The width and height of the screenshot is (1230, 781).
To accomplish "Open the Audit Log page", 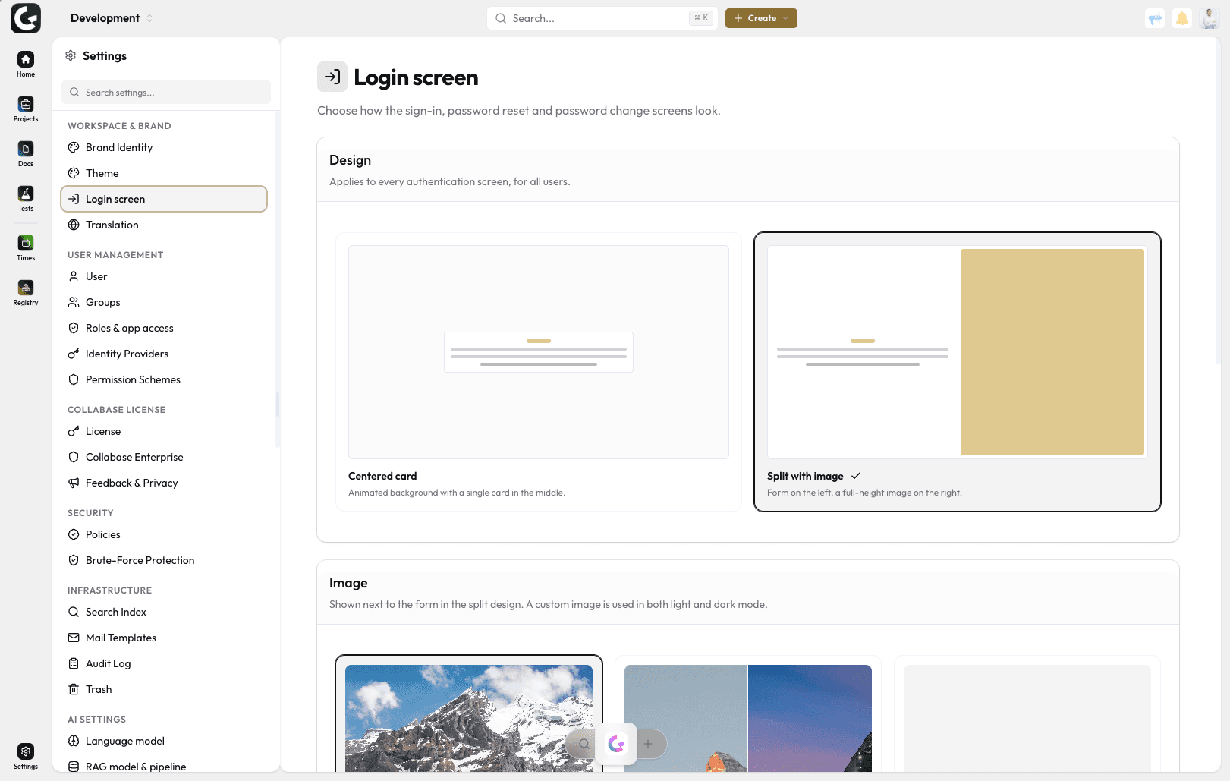I will (x=164, y=663).
